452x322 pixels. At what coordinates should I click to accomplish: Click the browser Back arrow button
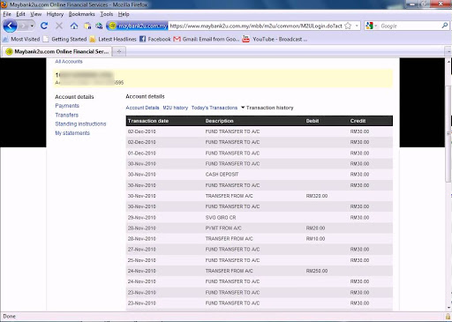(x=10, y=26)
